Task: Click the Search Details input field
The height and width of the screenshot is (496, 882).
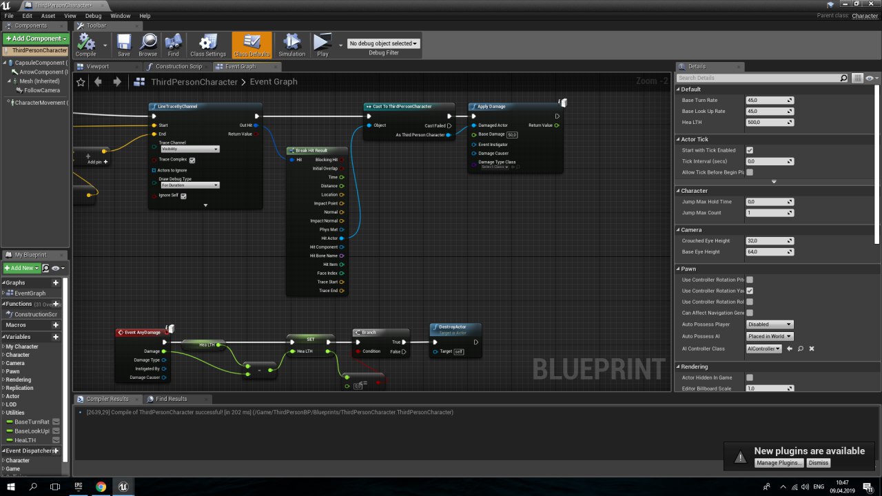Action: 757,78
